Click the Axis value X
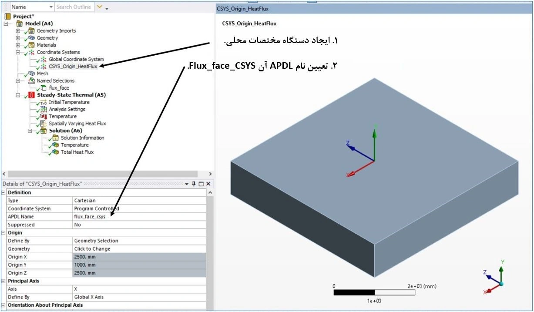This screenshot has height=312, width=534. 139,289
